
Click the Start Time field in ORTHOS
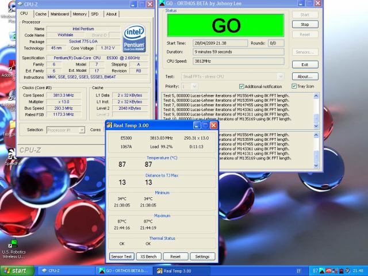(x=220, y=43)
